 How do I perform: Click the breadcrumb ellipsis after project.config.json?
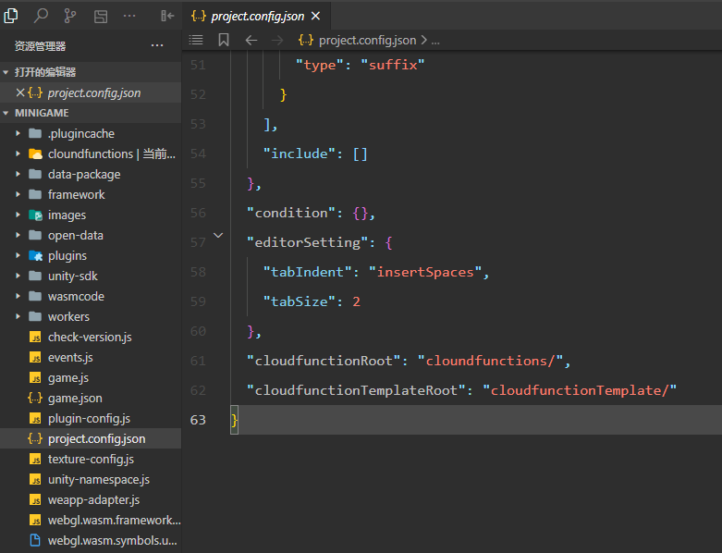click(435, 41)
